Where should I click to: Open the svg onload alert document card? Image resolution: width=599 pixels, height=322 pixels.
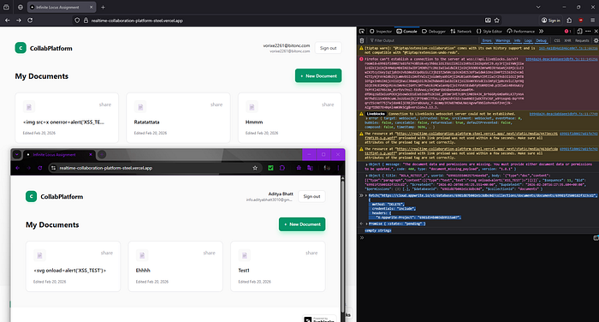(x=73, y=266)
